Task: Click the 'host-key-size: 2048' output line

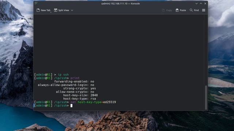Action: click(x=80, y=95)
